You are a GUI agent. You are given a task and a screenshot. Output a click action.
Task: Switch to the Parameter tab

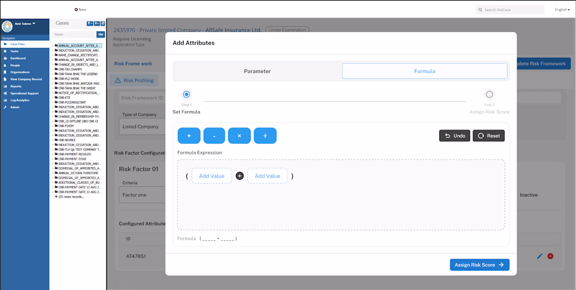tap(257, 71)
